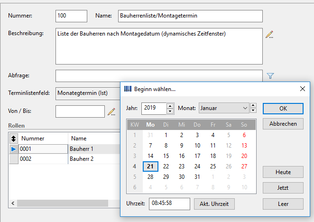Select day 10 of January in week 2
The width and height of the screenshot is (314, 222).
tap(197, 146)
